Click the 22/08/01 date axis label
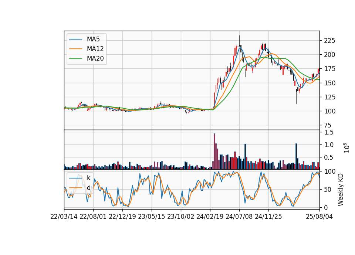This screenshot has height=255, width=355. (x=93, y=217)
